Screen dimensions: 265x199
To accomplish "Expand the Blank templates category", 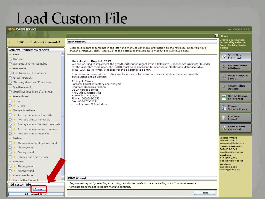I will (10, 175).
